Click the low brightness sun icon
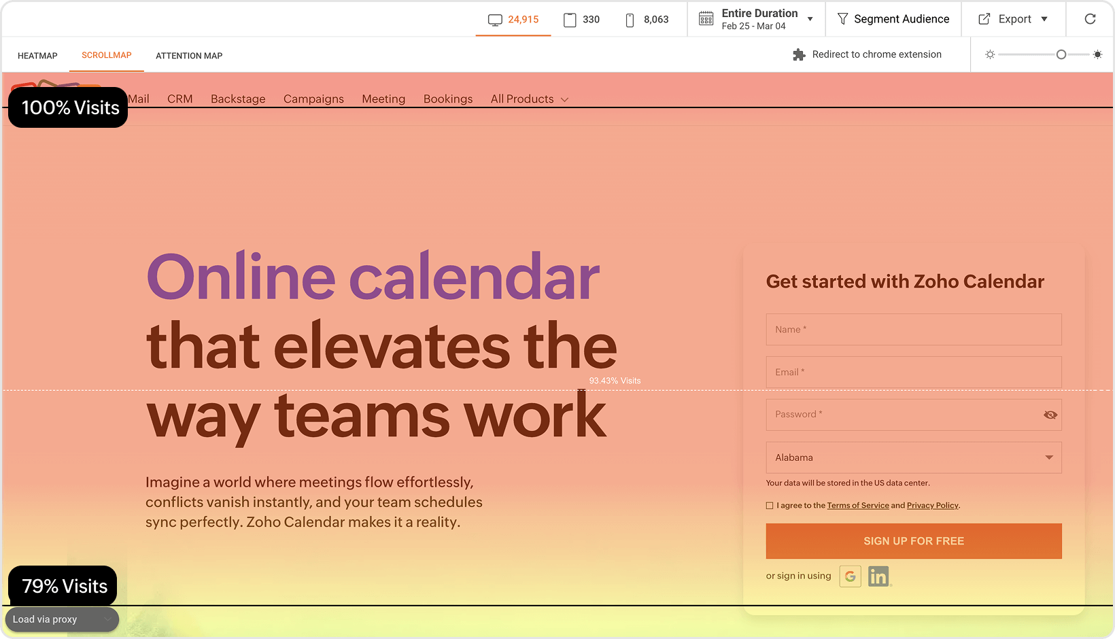Screen dimensions: 1115x639 click(x=990, y=54)
